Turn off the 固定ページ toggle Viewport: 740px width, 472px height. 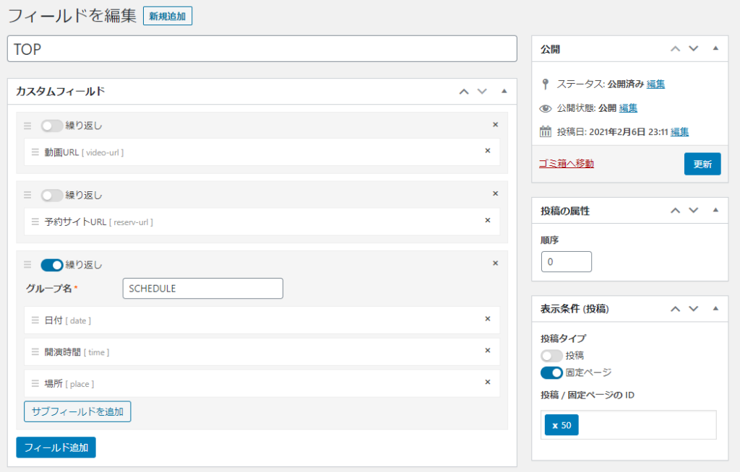(x=551, y=372)
